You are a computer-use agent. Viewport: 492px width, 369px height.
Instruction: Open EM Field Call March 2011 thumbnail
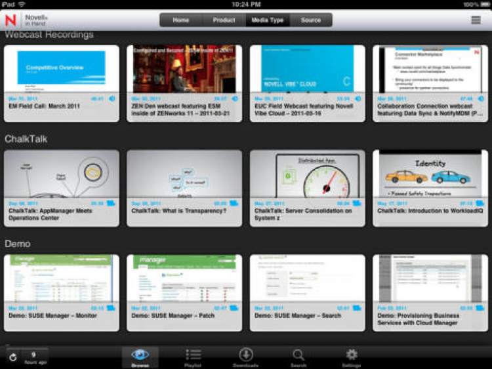tap(62, 69)
